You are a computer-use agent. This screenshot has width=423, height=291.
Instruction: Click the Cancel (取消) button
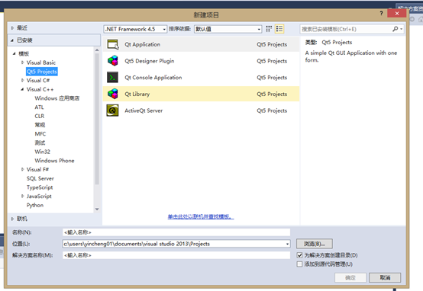pyautogui.click(x=385, y=277)
